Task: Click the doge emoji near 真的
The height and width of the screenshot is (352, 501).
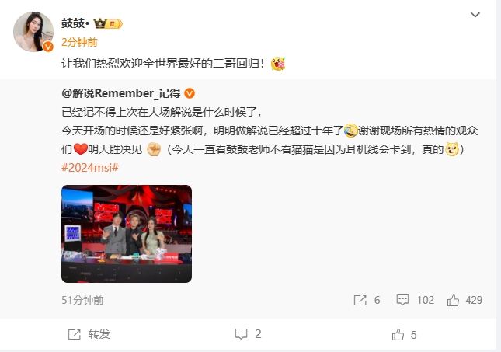Action: [x=452, y=149]
